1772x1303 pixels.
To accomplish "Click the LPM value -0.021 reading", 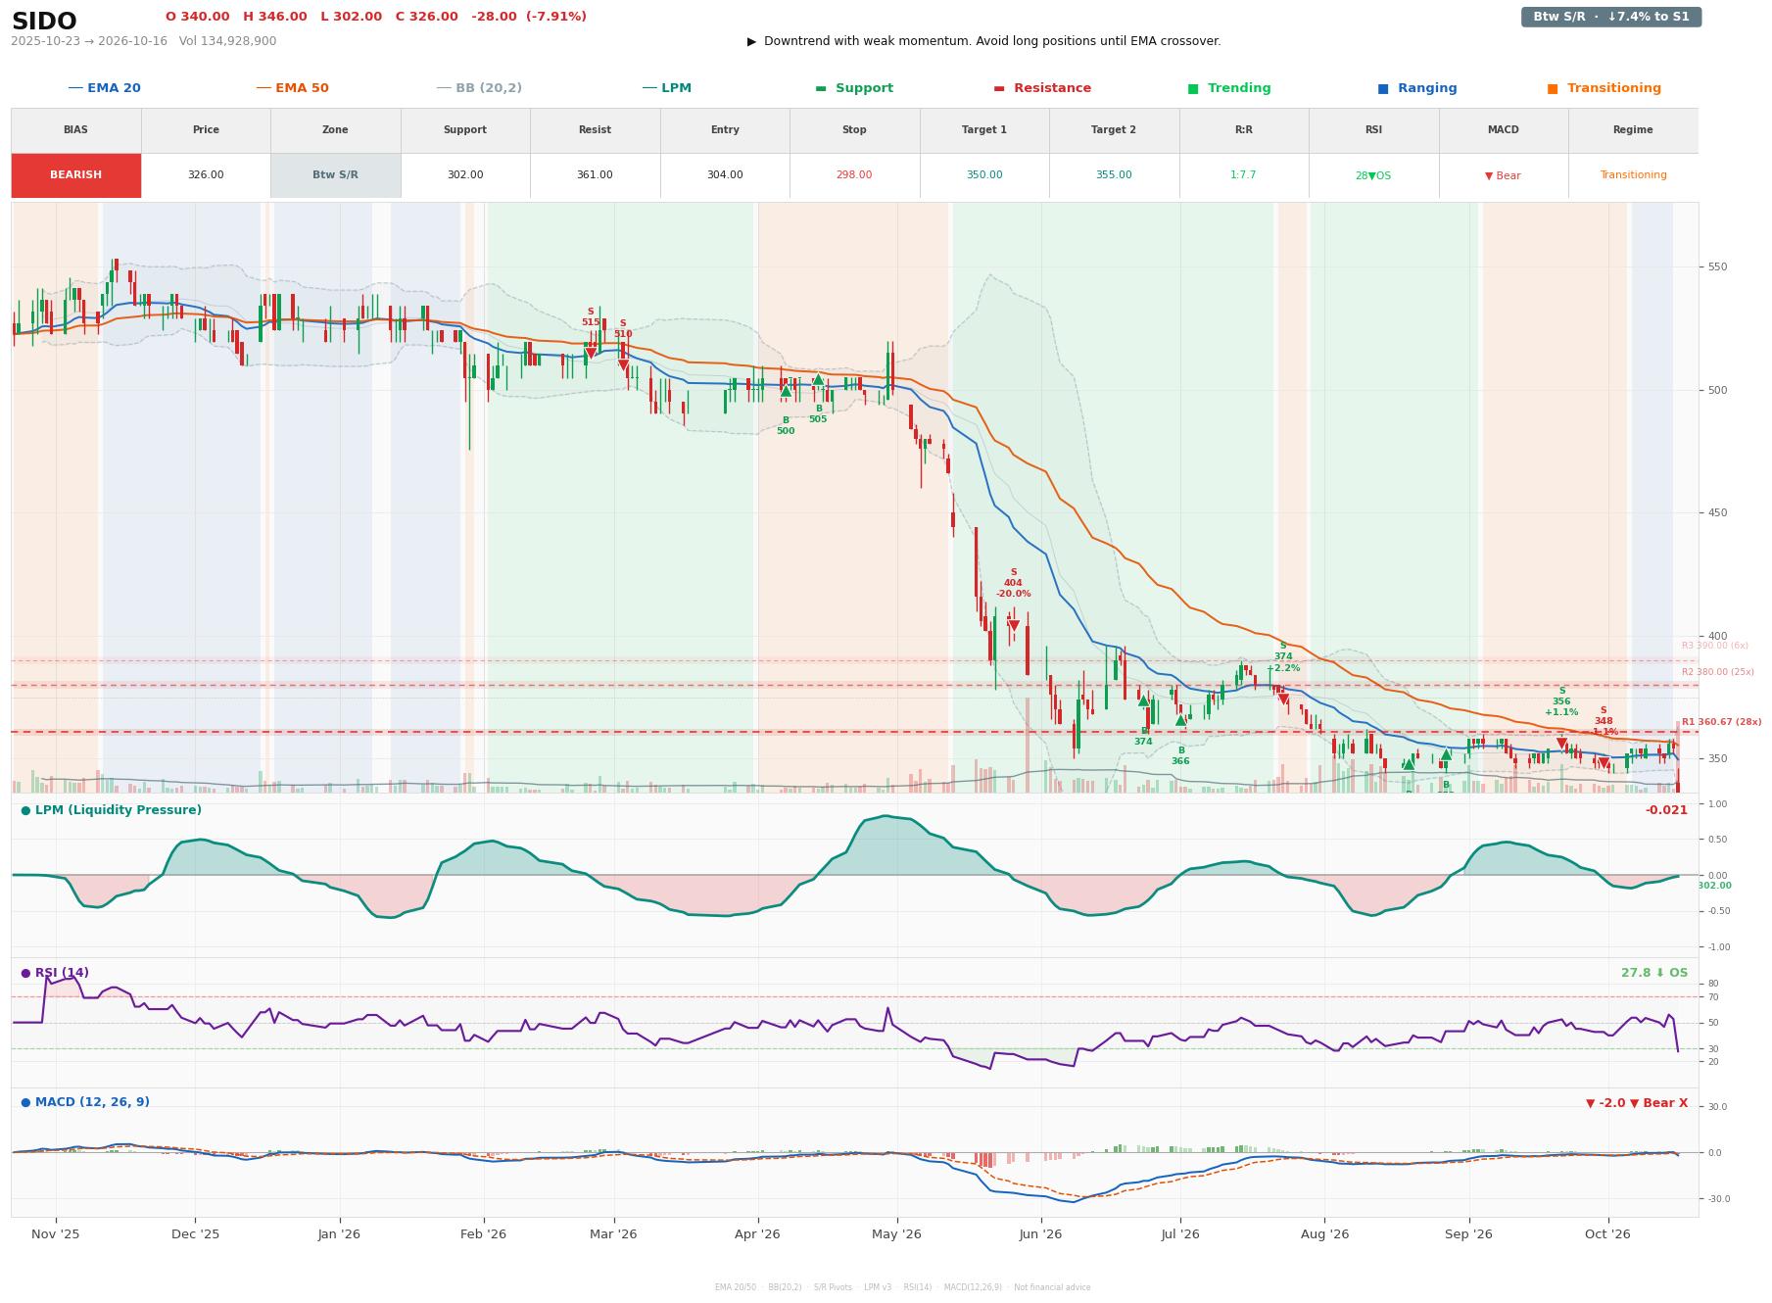I will (x=1666, y=810).
